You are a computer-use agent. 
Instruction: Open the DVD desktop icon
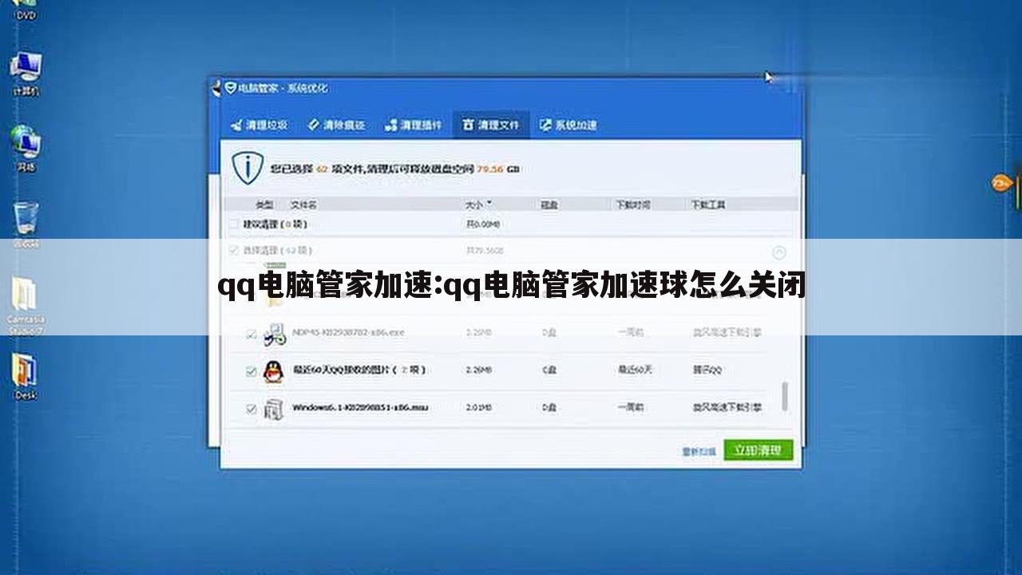pyautogui.click(x=26, y=10)
